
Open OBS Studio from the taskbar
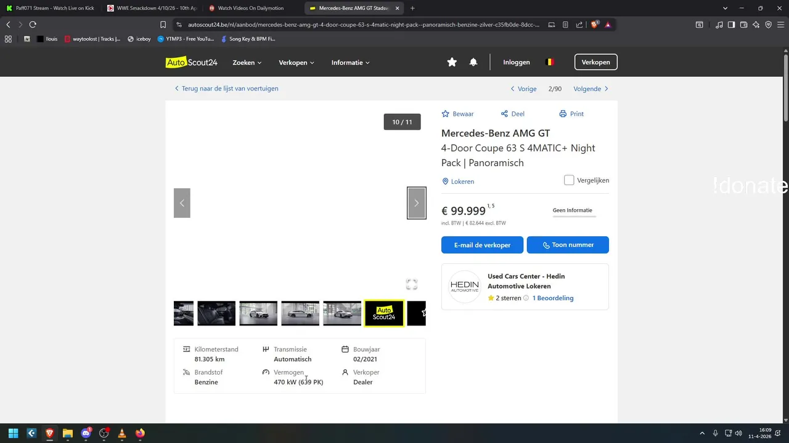pos(104,433)
